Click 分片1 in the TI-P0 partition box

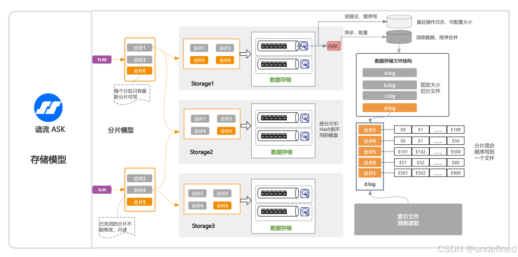click(140, 48)
